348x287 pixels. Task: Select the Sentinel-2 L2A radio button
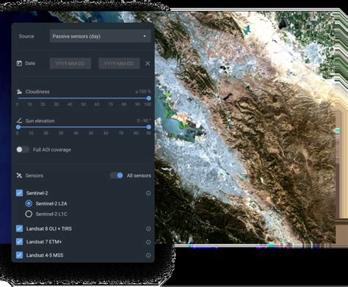(x=29, y=203)
